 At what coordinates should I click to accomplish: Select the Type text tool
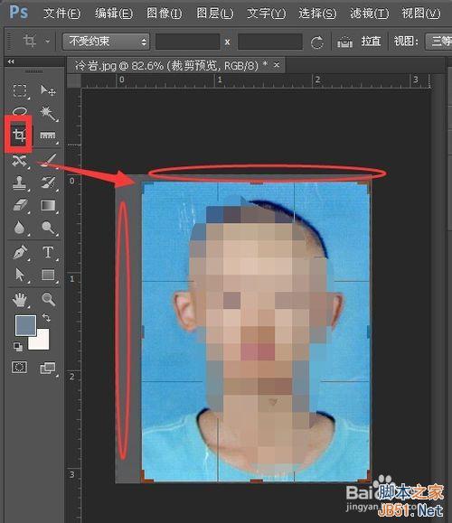[x=48, y=252]
